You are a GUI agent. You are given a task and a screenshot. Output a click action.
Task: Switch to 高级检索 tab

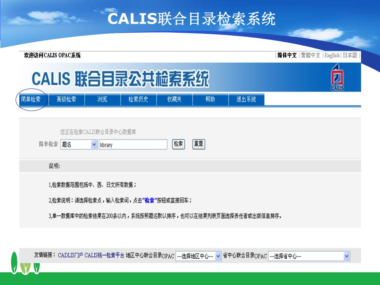(66, 99)
